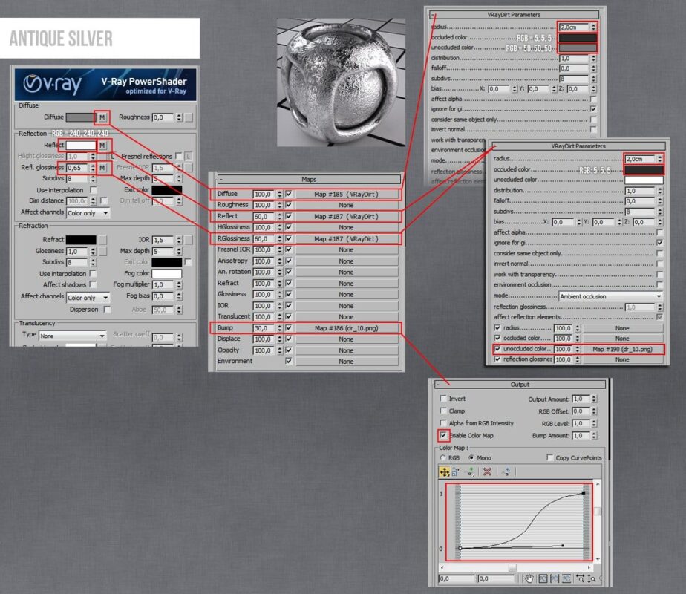Click the red X delete point icon
This screenshot has height=594, width=686.
pos(487,472)
